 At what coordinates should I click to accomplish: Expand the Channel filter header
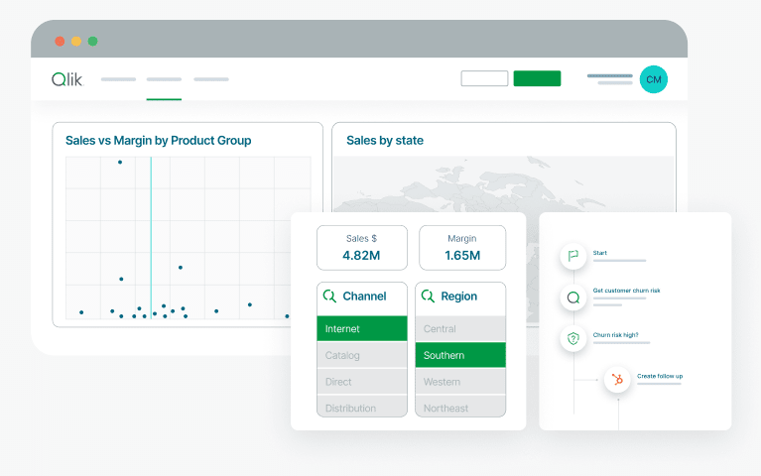pyautogui.click(x=362, y=297)
